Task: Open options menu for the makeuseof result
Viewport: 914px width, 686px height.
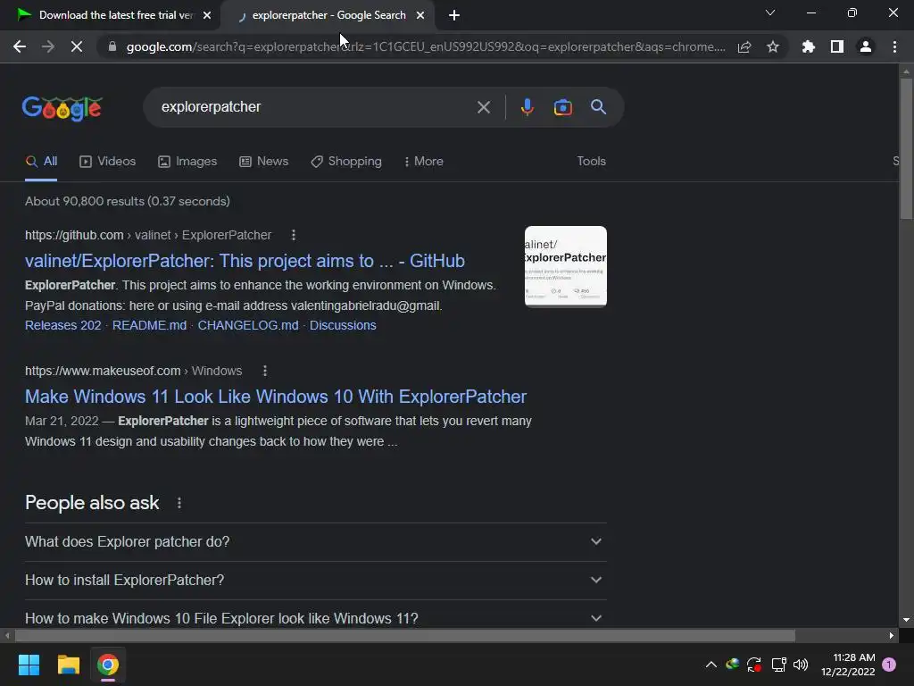Action: click(x=264, y=371)
